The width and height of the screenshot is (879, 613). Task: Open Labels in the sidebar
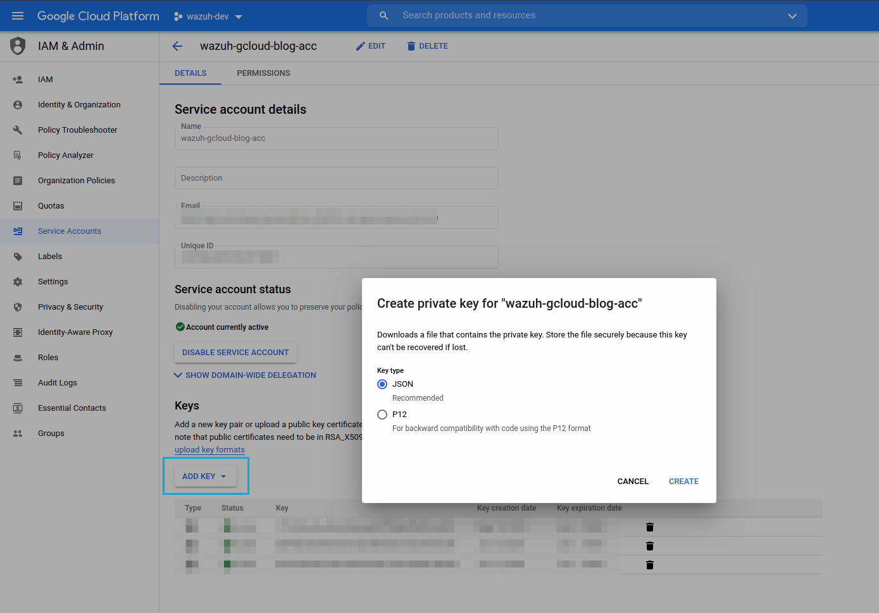tap(50, 257)
